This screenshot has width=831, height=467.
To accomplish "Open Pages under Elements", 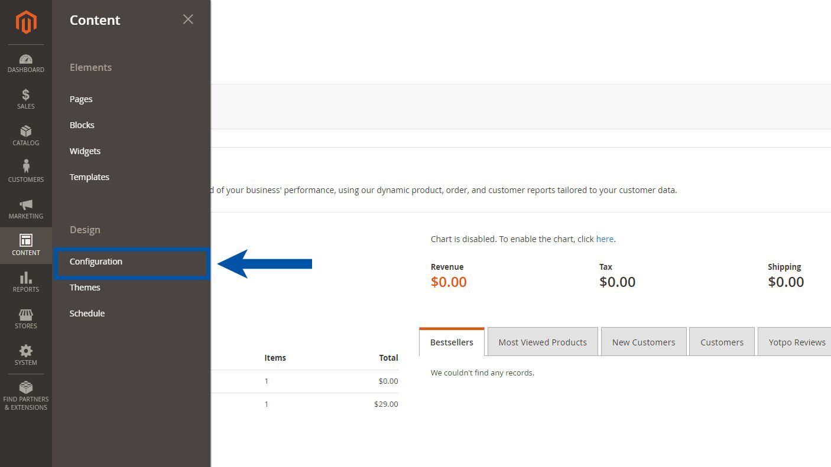I will tap(81, 99).
